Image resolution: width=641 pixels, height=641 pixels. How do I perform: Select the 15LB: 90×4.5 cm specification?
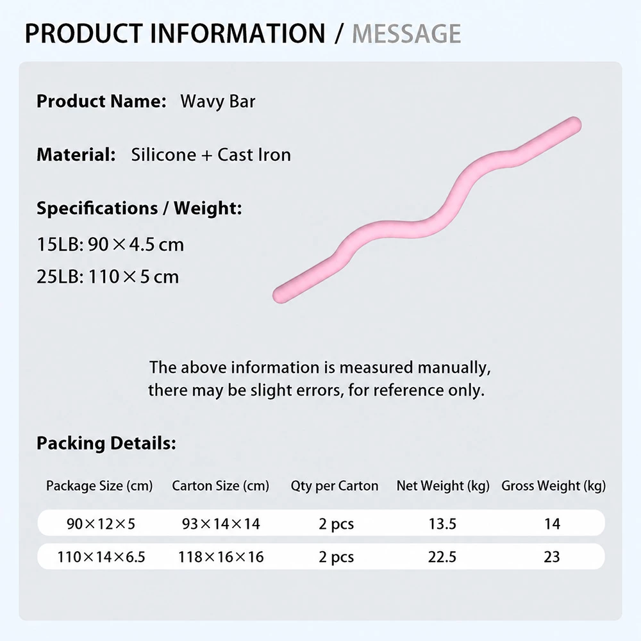click(110, 244)
